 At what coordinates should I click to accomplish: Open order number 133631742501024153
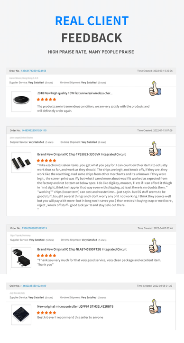(34, 71)
